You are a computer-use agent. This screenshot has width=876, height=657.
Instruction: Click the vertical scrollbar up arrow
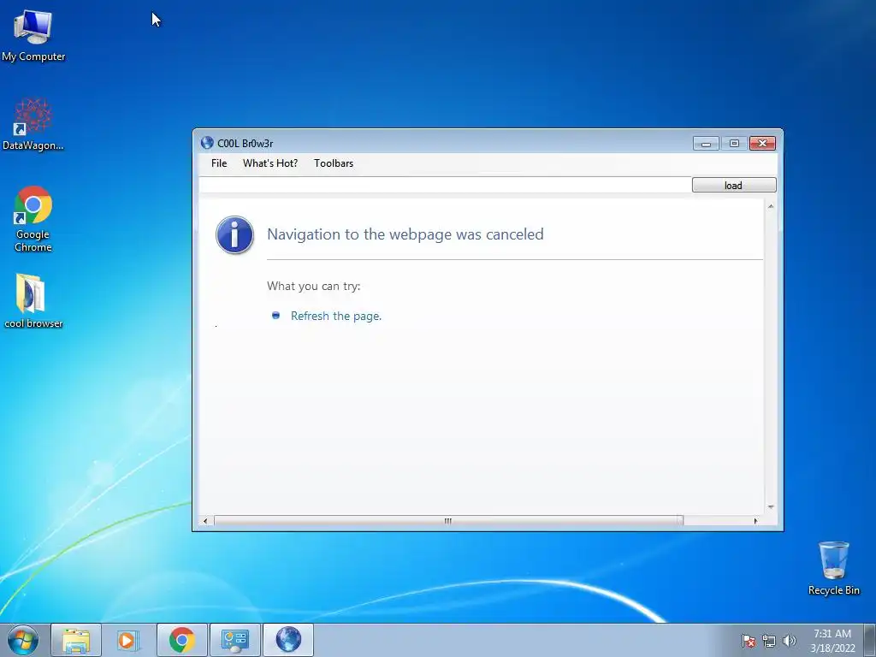click(771, 206)
